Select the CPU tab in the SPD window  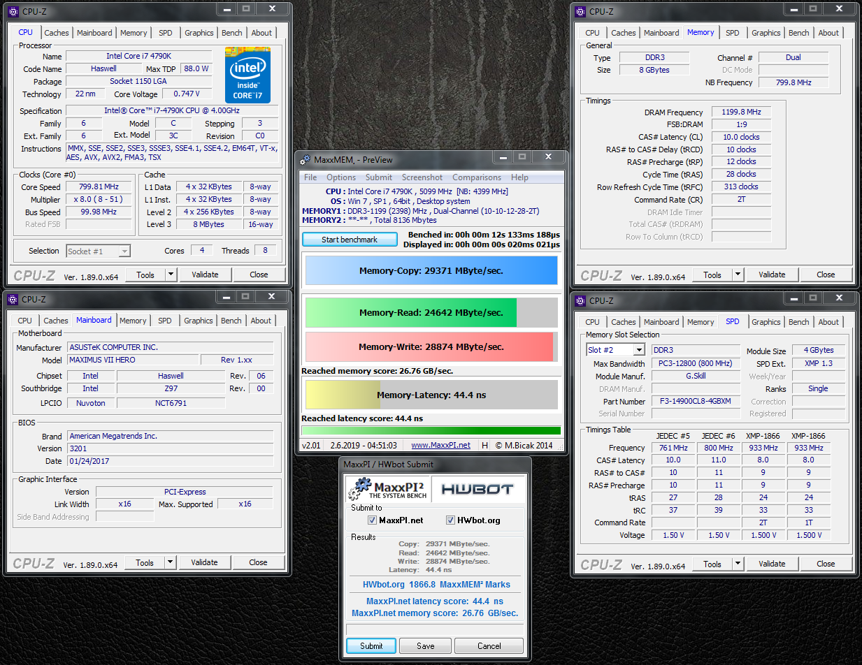(592, 322)
